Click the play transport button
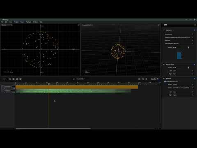Viewport: 197px width, 148px height. pos(21,79)
